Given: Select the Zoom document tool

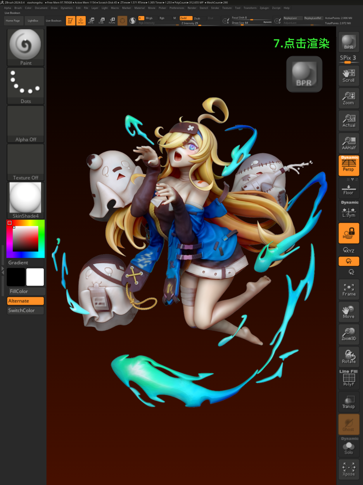Looking at the screenshot, I should (349, 98).
